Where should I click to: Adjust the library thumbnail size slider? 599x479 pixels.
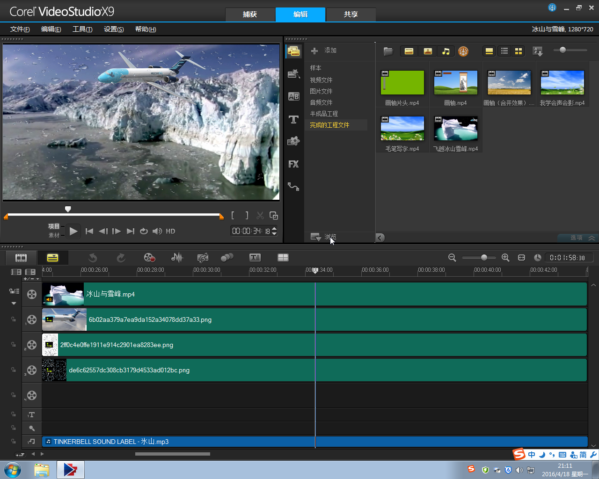(570, 50)
